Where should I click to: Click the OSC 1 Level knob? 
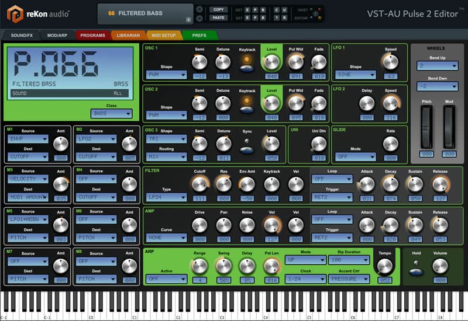[271, 62]
